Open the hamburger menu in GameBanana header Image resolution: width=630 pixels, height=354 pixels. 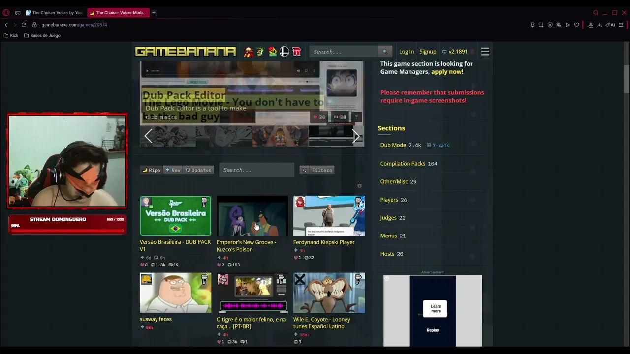485,52
